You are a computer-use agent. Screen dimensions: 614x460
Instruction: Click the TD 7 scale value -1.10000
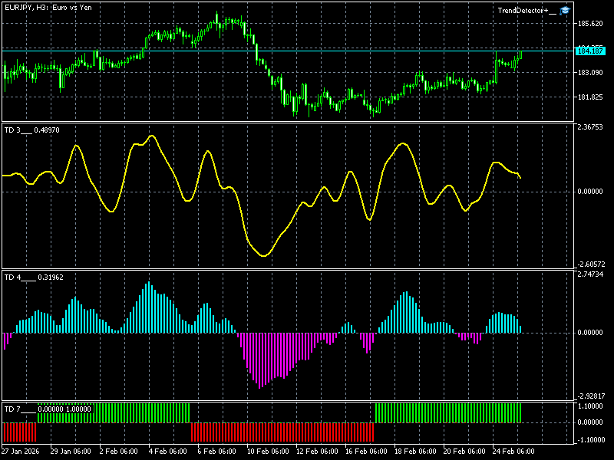[589, 440]
